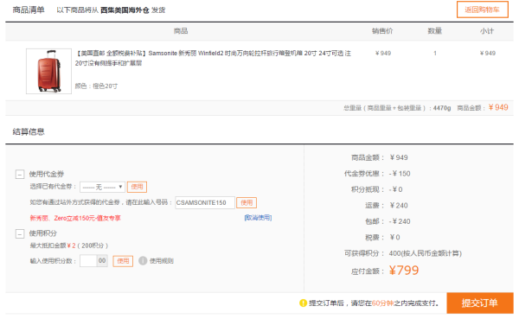
Task: Click the 西集美国海外仓 warehouse text
Action: coord(125,10)
